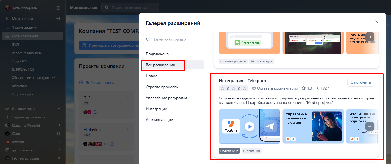391x164 pixels.
Task: Select Моя компания in the sidebar
Action: coord(33,36)
